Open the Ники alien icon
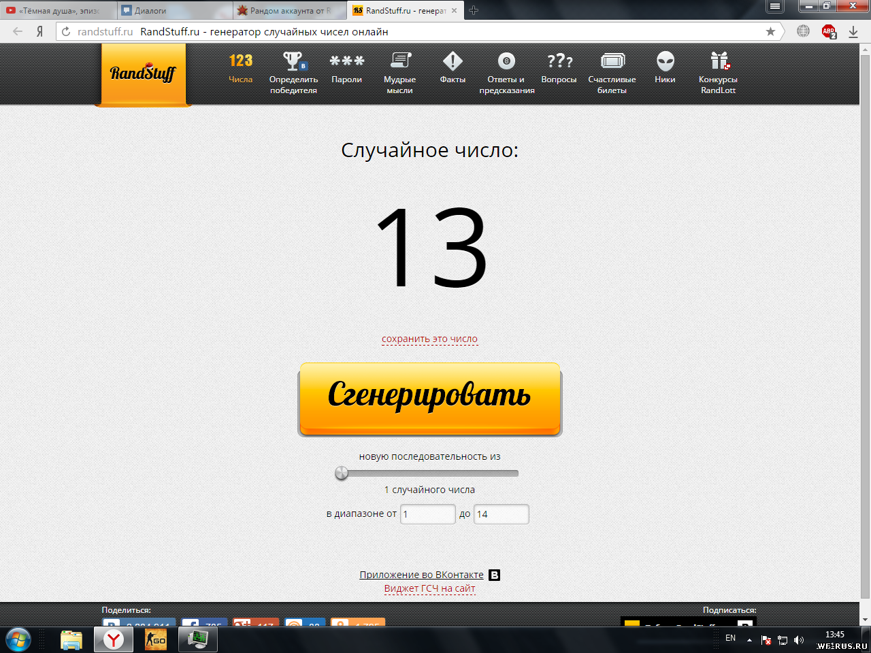 coord(665,61)
